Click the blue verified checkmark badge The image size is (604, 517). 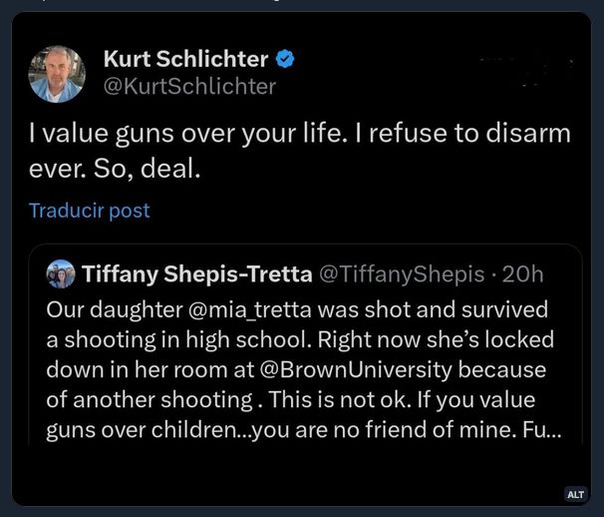click(285, 59)
